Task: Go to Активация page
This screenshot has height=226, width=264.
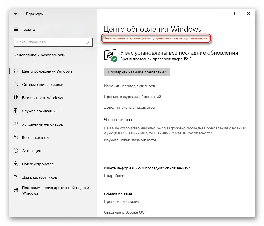Action: (x=32, y=151)
